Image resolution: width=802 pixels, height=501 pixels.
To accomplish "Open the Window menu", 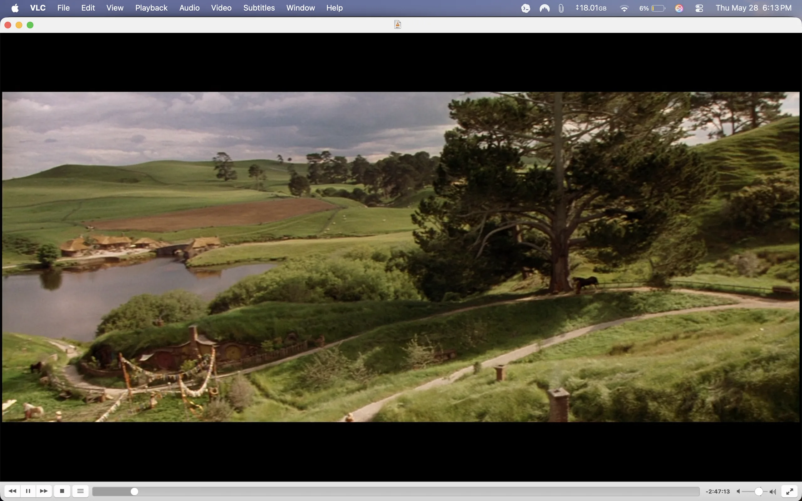I will [x=300, y=8].
